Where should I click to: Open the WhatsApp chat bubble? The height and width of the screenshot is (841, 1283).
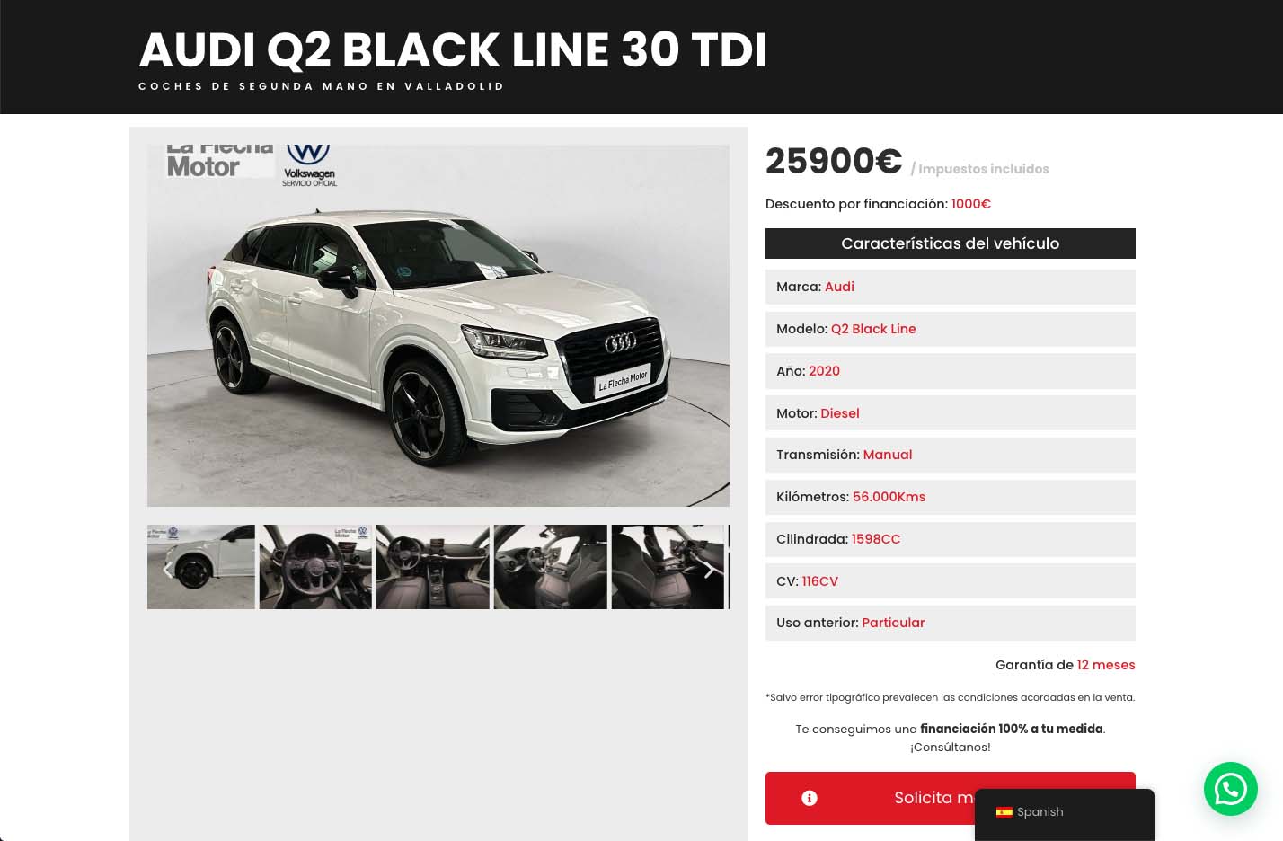(x=1230, y=789)
